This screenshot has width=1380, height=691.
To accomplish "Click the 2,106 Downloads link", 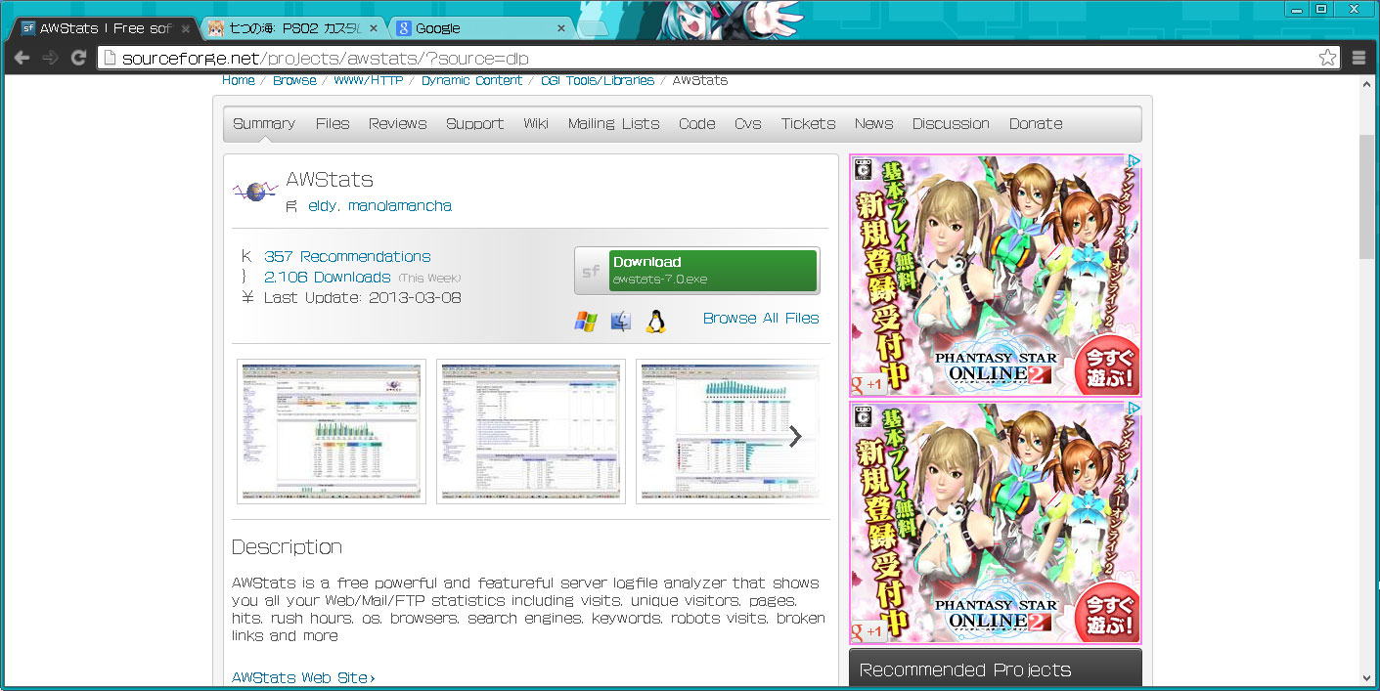I will point(328,277).
